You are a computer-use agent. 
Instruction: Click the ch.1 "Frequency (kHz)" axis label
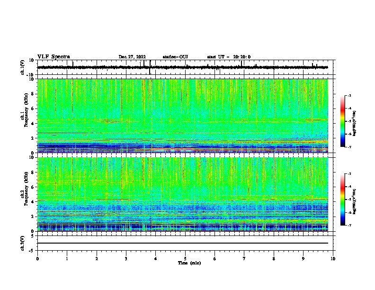click(27, 110)
